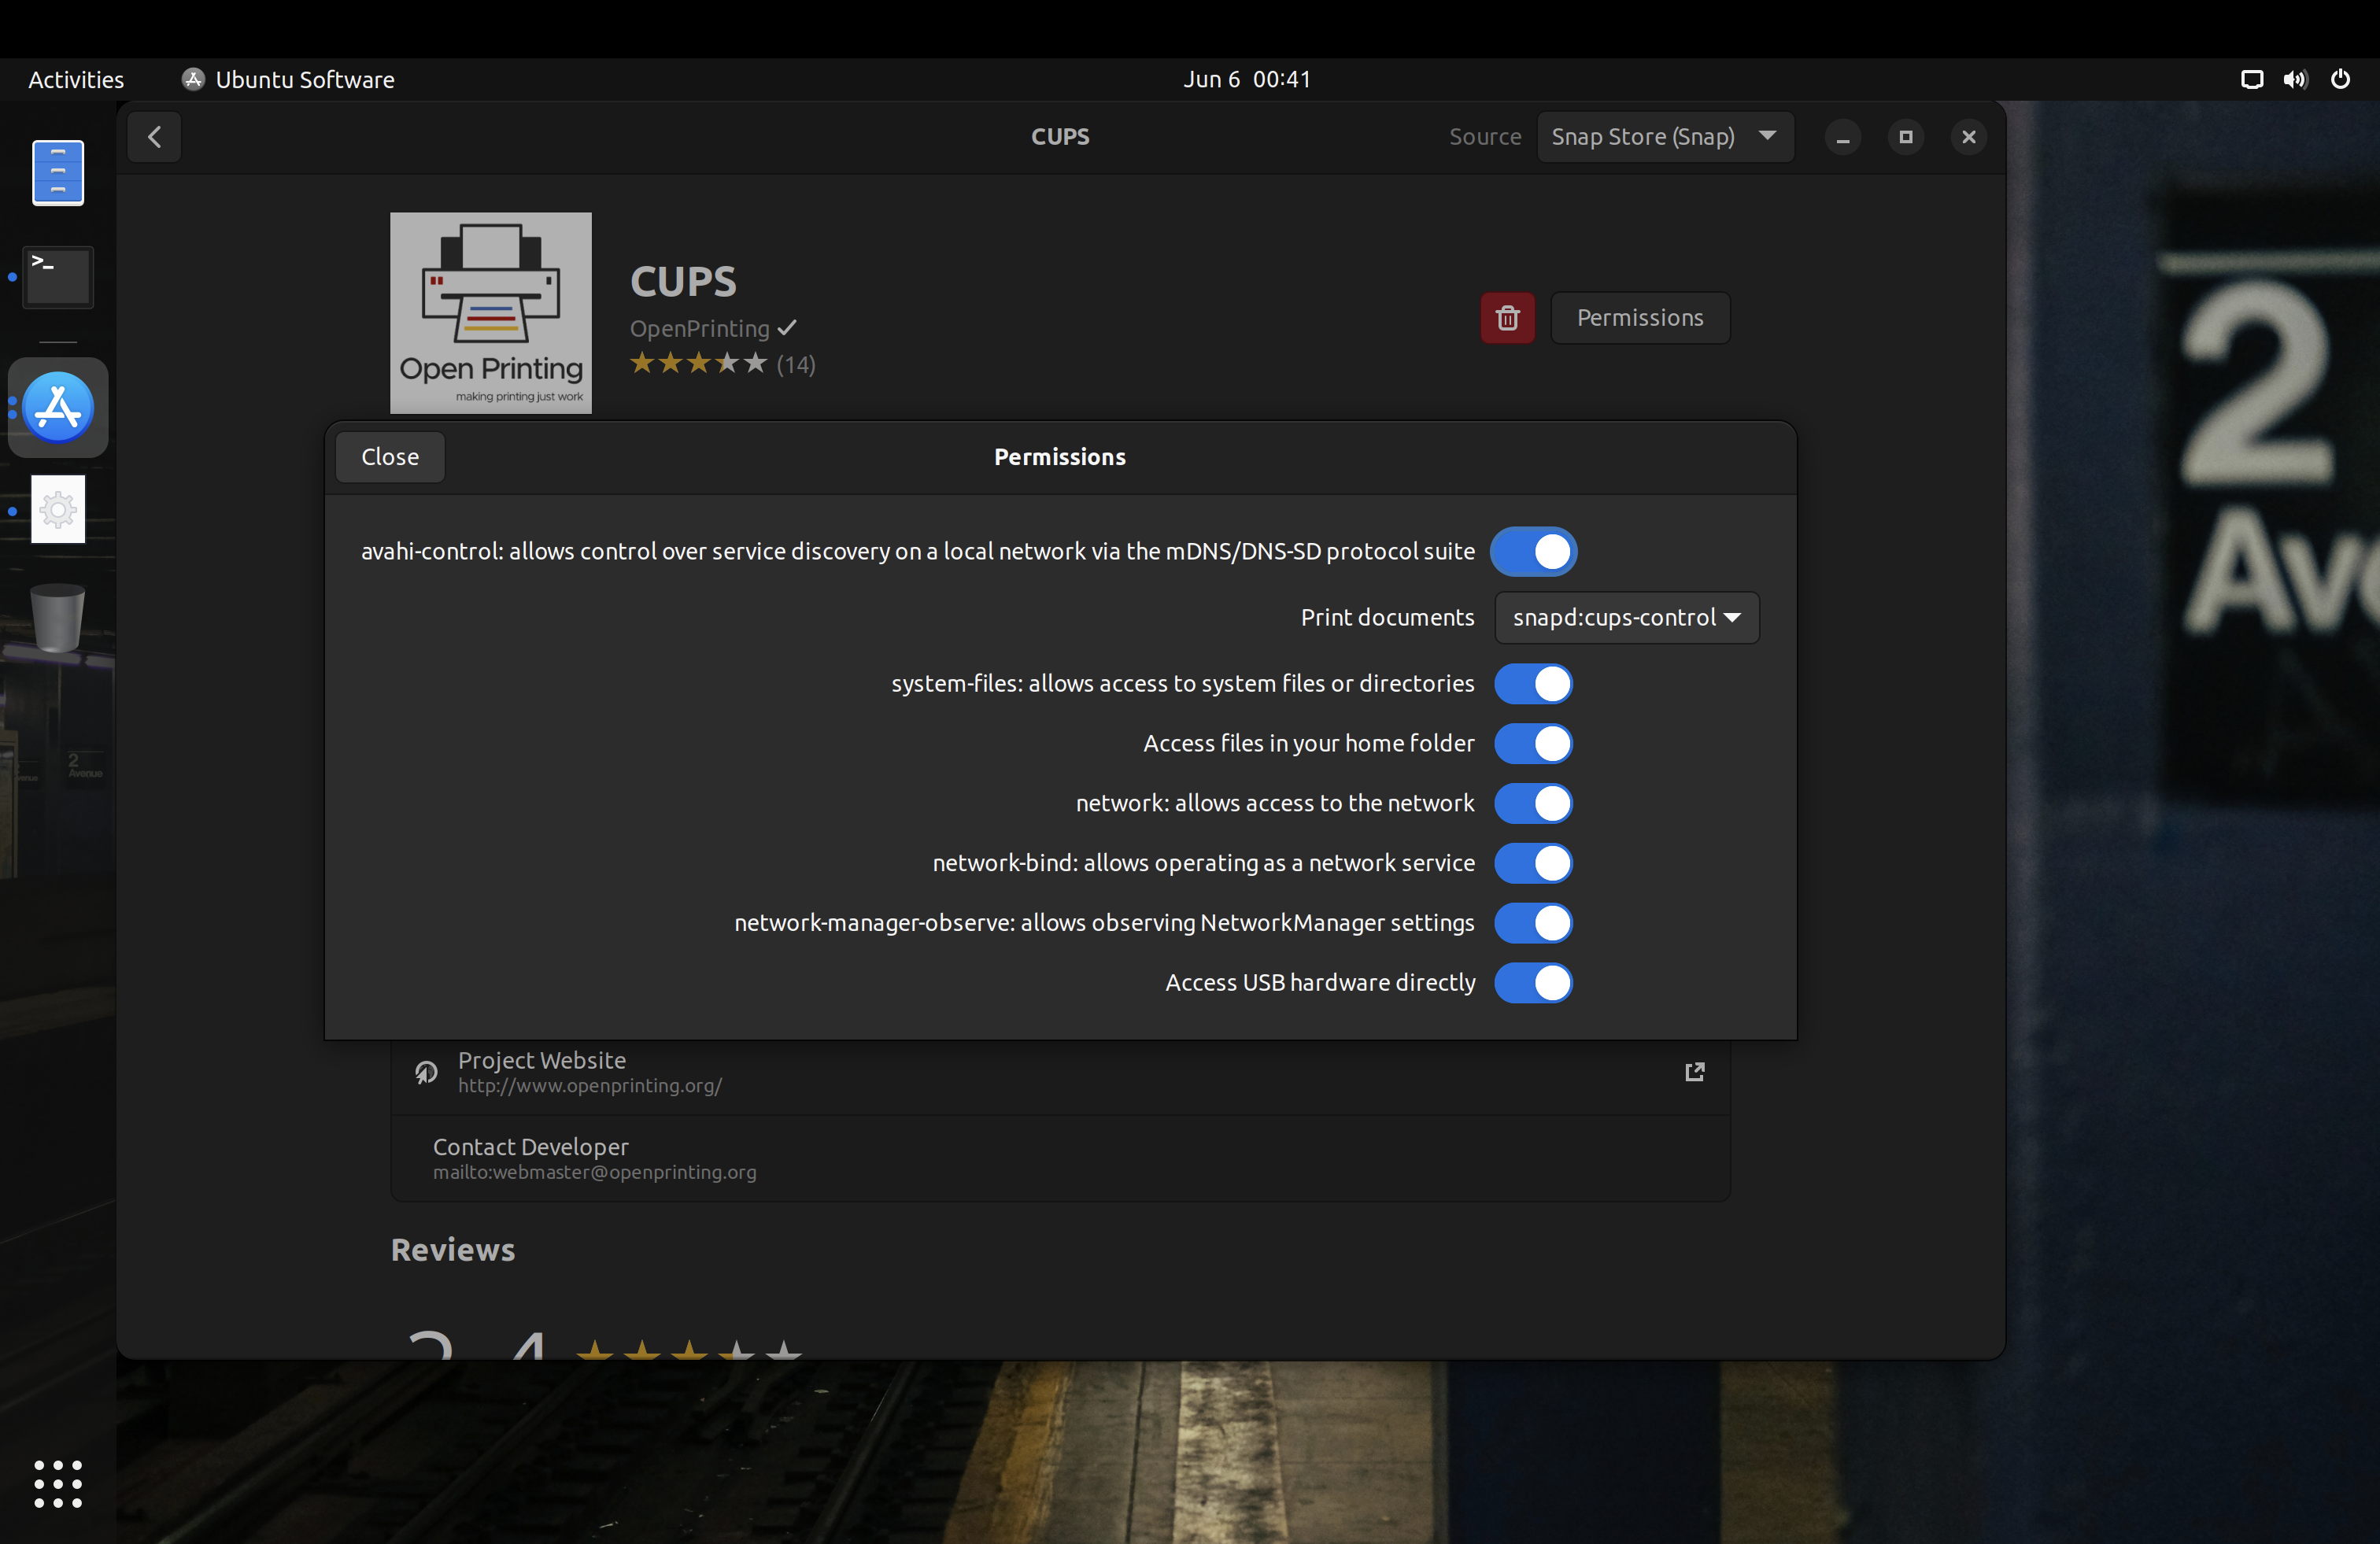Open Settings gear in the dock
The width and height of the screenshot is (2380, 1544).
click(x=58, y=510)
